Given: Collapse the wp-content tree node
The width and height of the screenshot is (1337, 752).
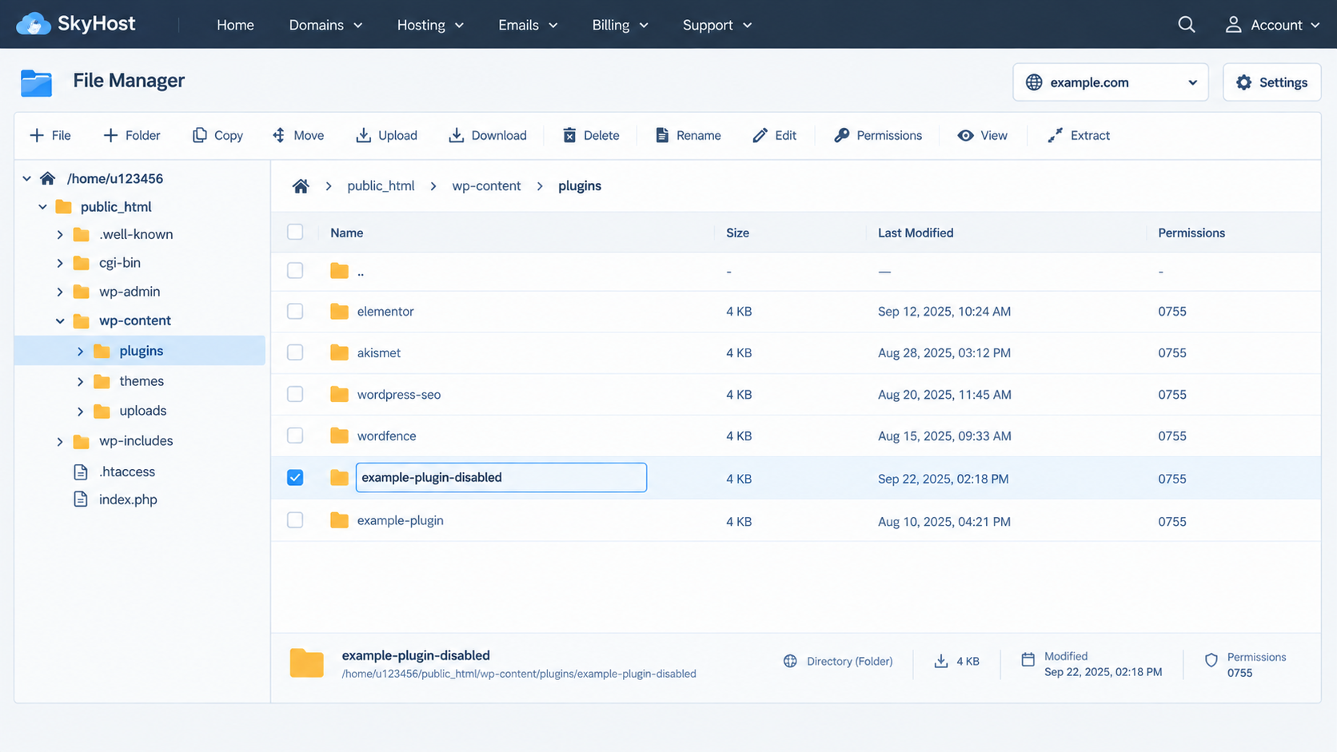Looking at the screenshot, I should click(60, 321).
